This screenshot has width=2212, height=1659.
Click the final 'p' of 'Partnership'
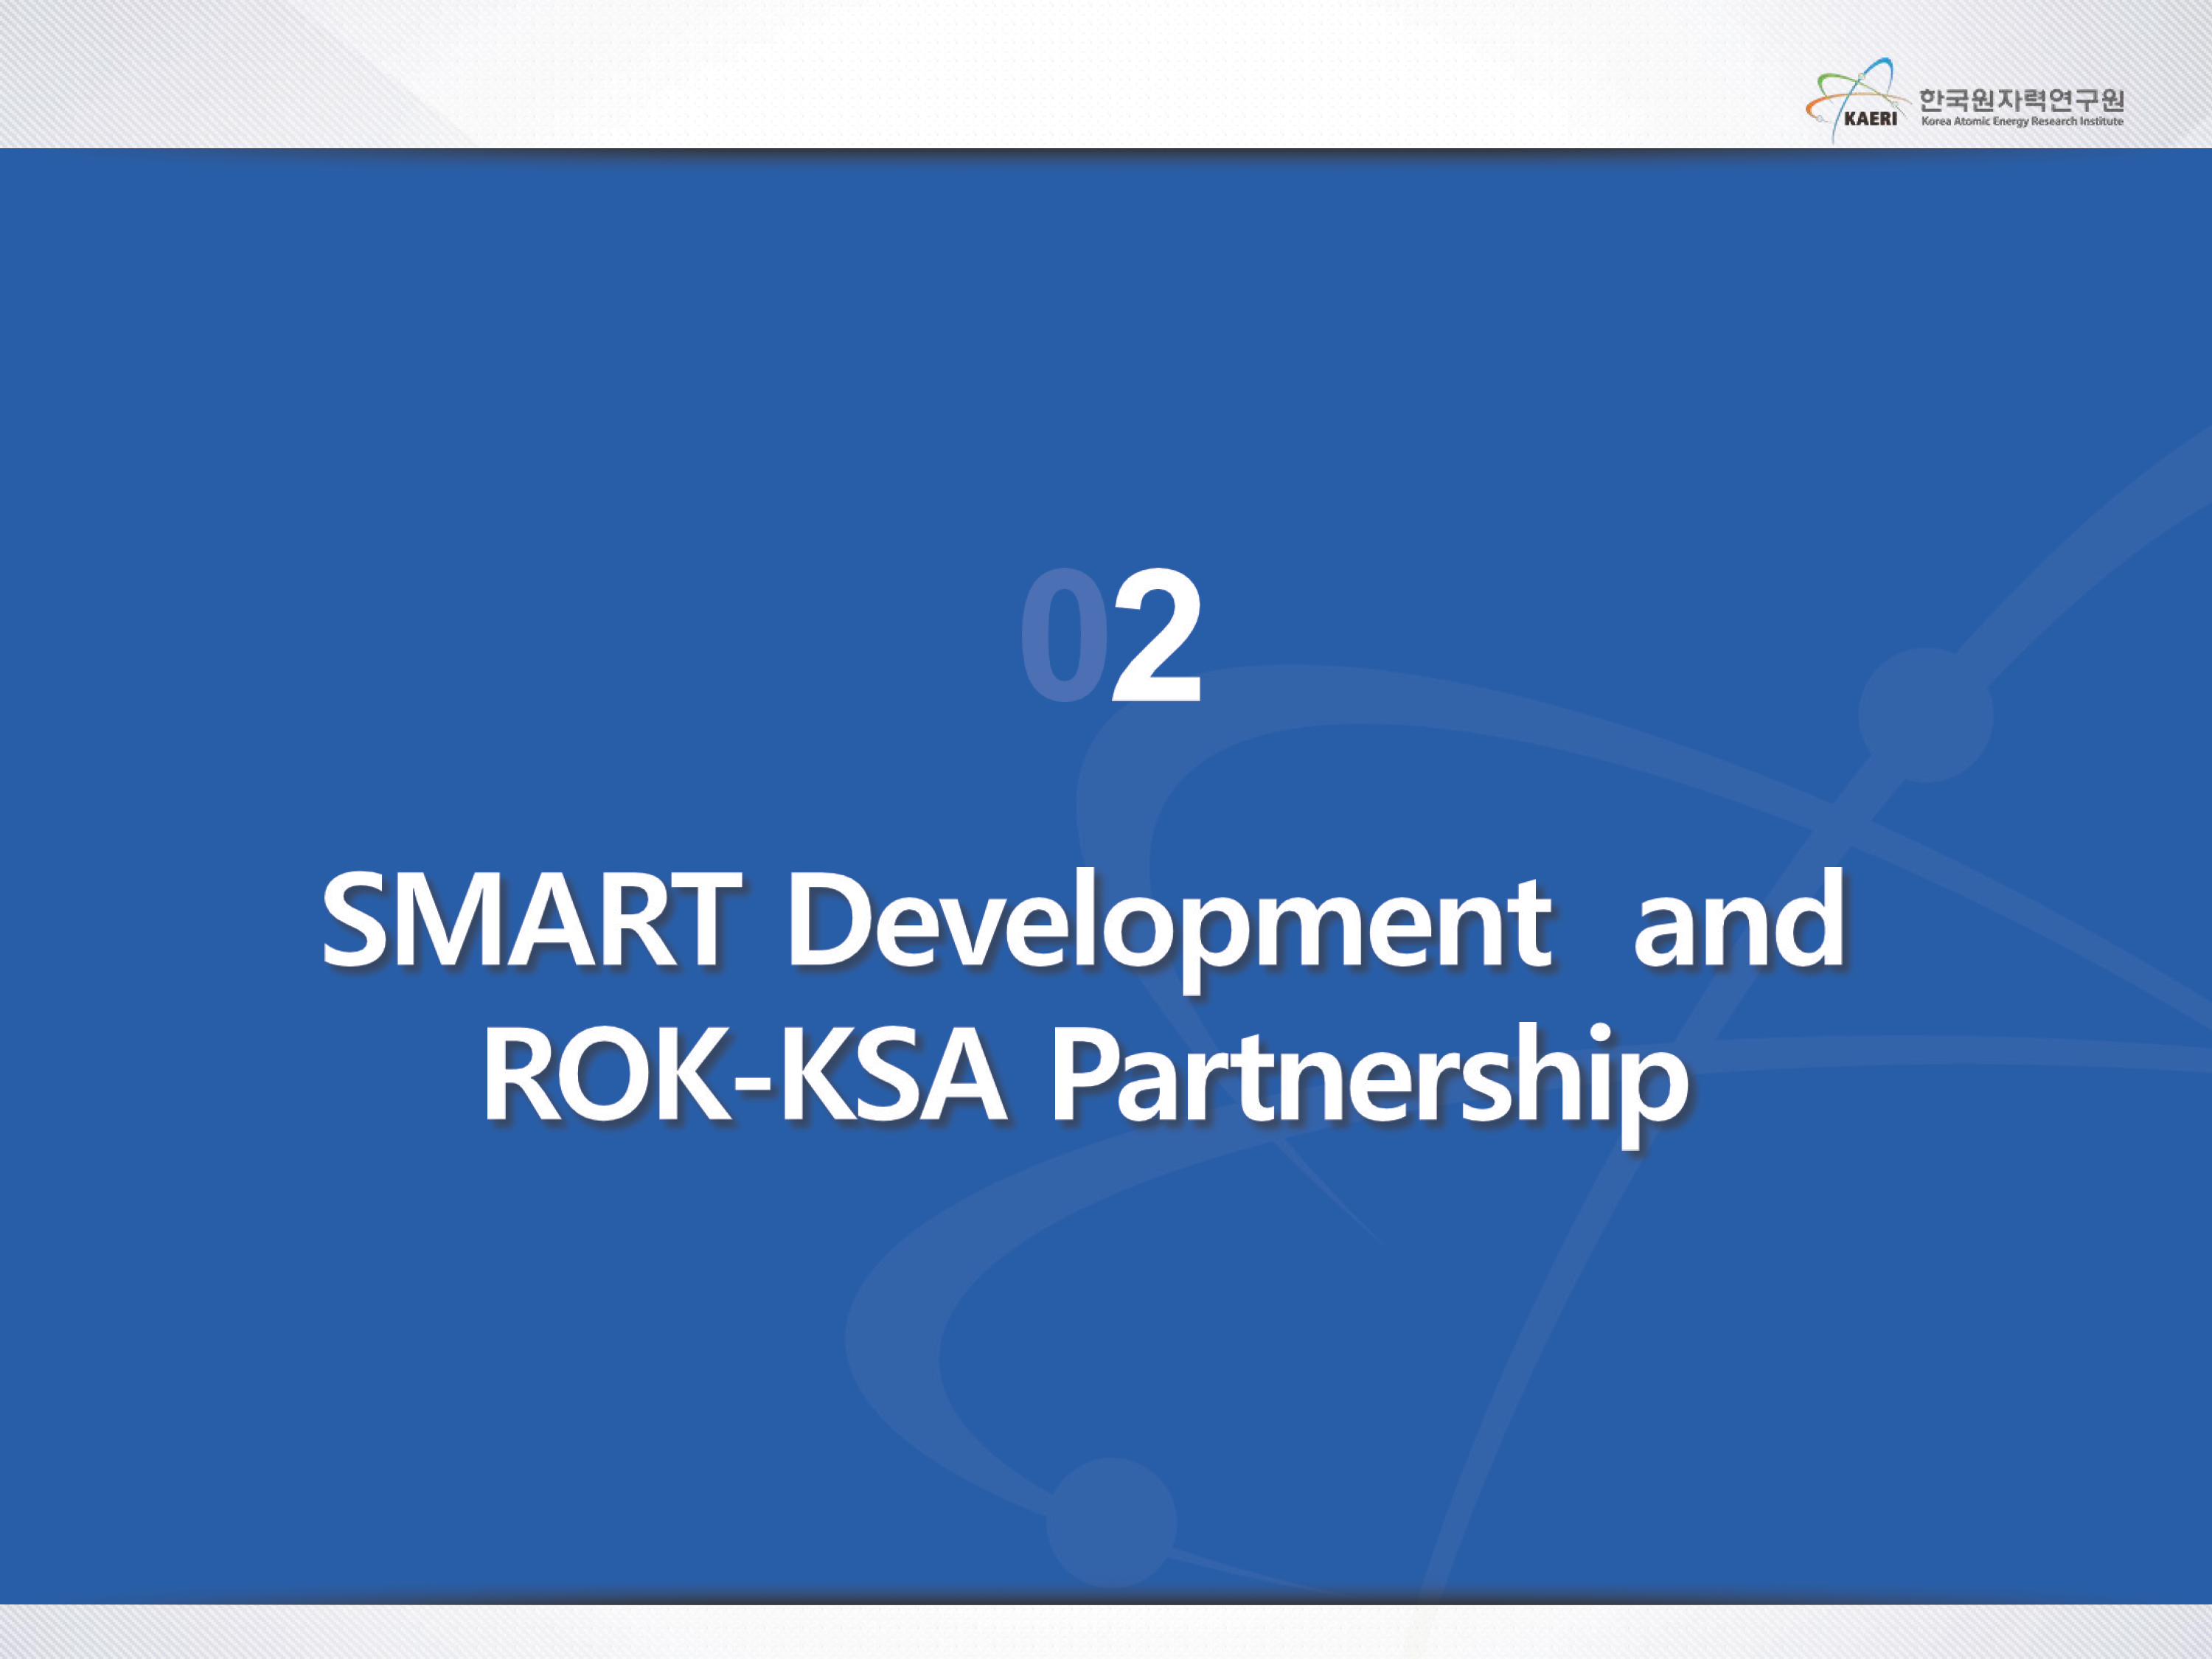tap(1655, 1090)
